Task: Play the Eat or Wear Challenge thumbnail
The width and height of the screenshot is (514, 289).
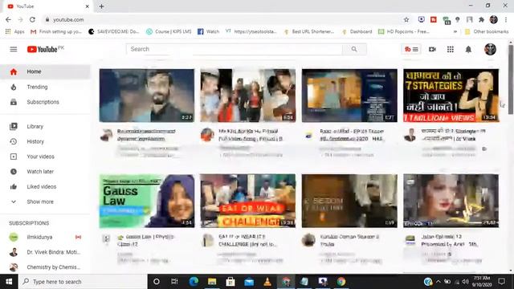Action: point(248,201)
